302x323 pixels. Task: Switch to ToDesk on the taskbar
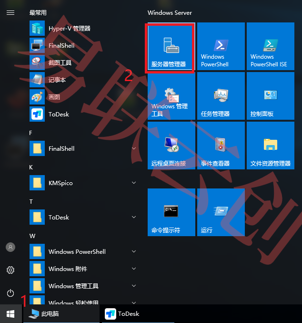coord(138,314)
